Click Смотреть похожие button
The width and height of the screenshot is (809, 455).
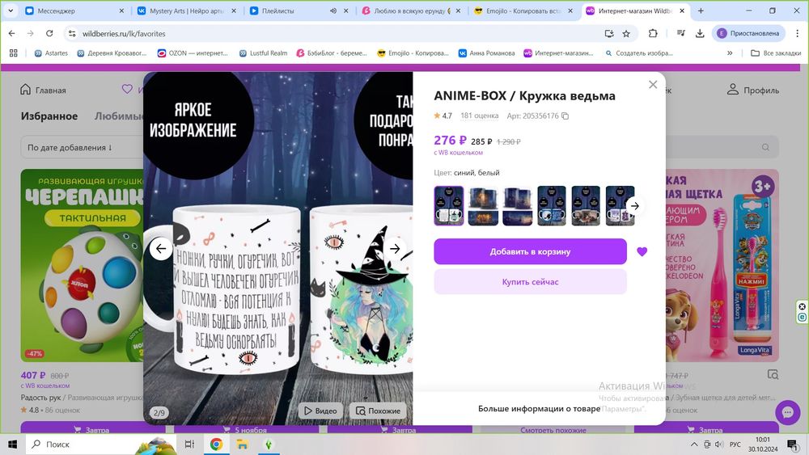click(x=553, y=429)
